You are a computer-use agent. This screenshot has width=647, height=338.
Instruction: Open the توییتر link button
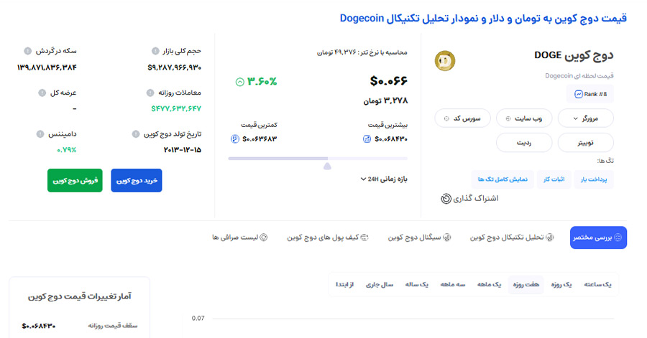pos(585,143)
